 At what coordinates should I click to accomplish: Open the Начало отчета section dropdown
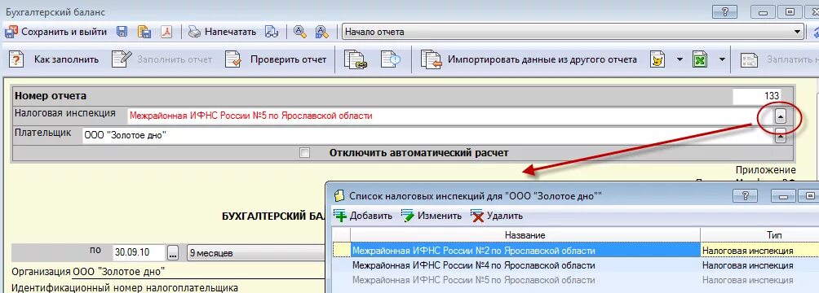coord(798,32)
